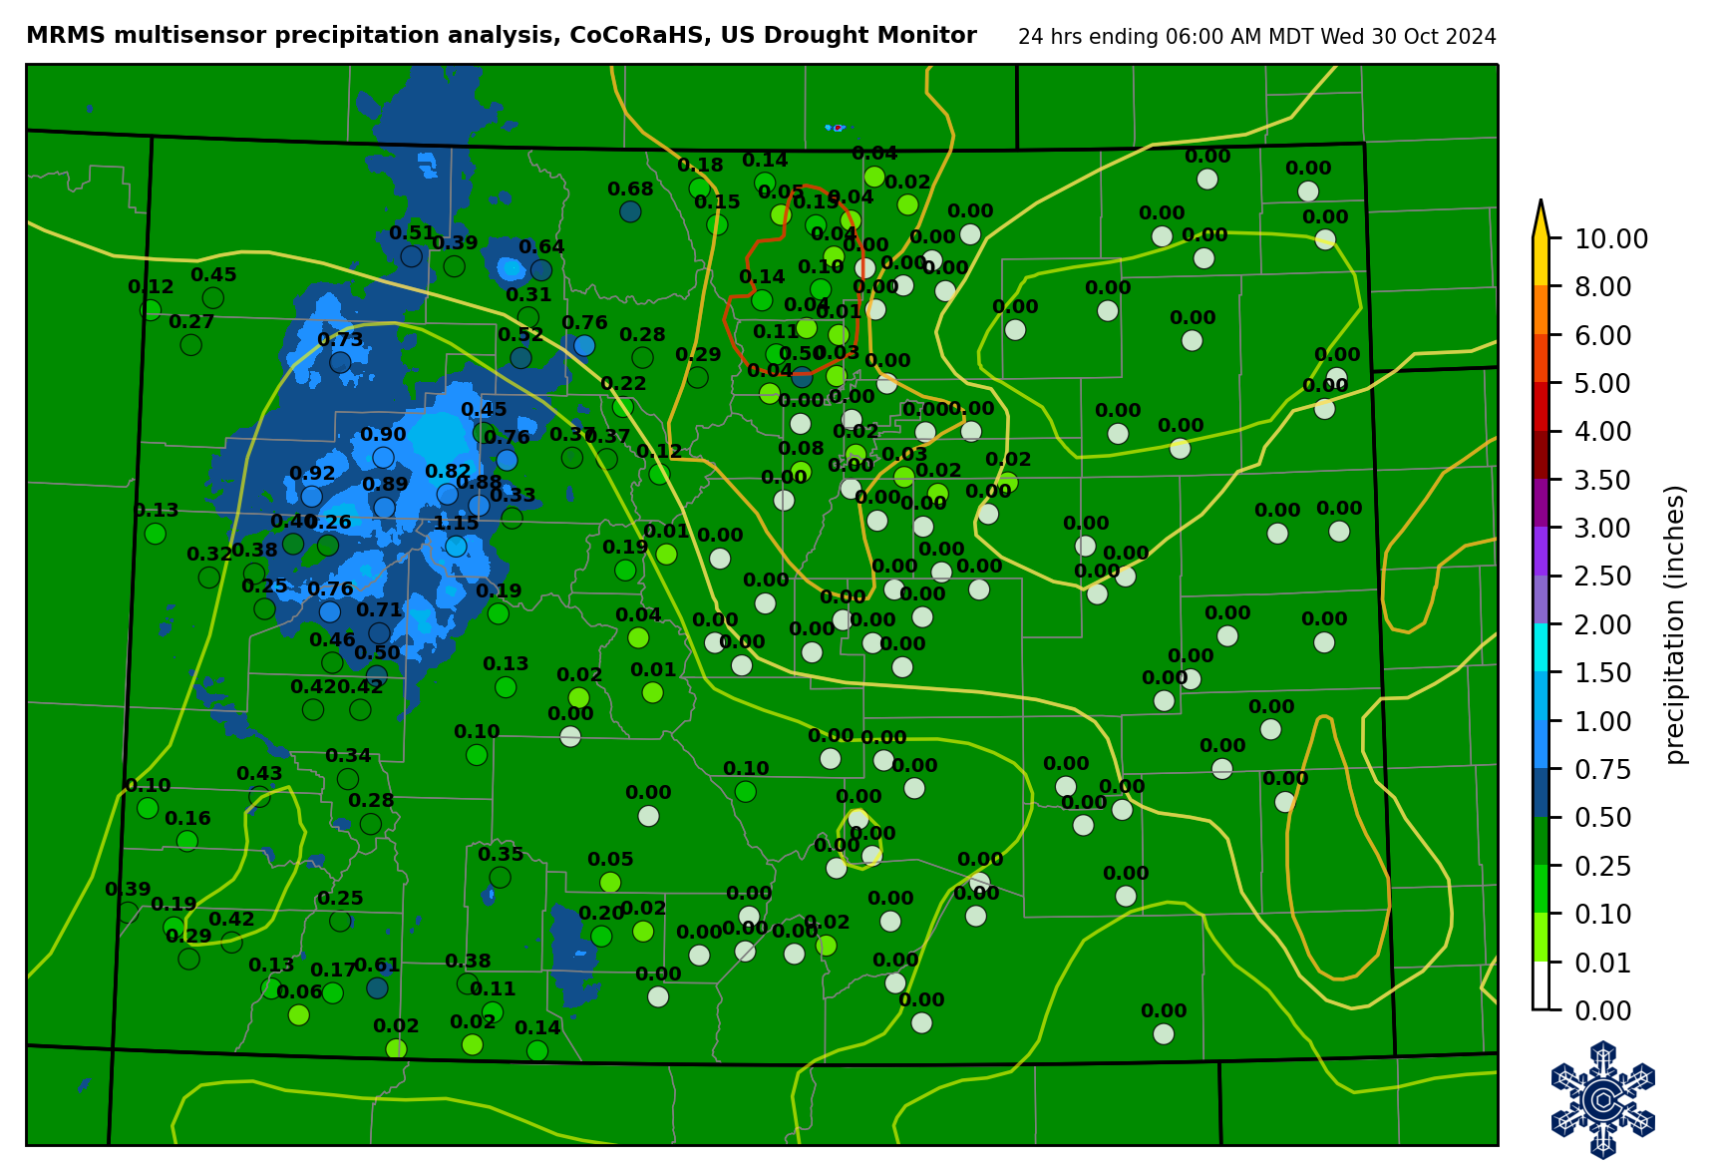
Task: Select the cyan 1.50–2.00 colorbar band
Action: pos(1542,648)
